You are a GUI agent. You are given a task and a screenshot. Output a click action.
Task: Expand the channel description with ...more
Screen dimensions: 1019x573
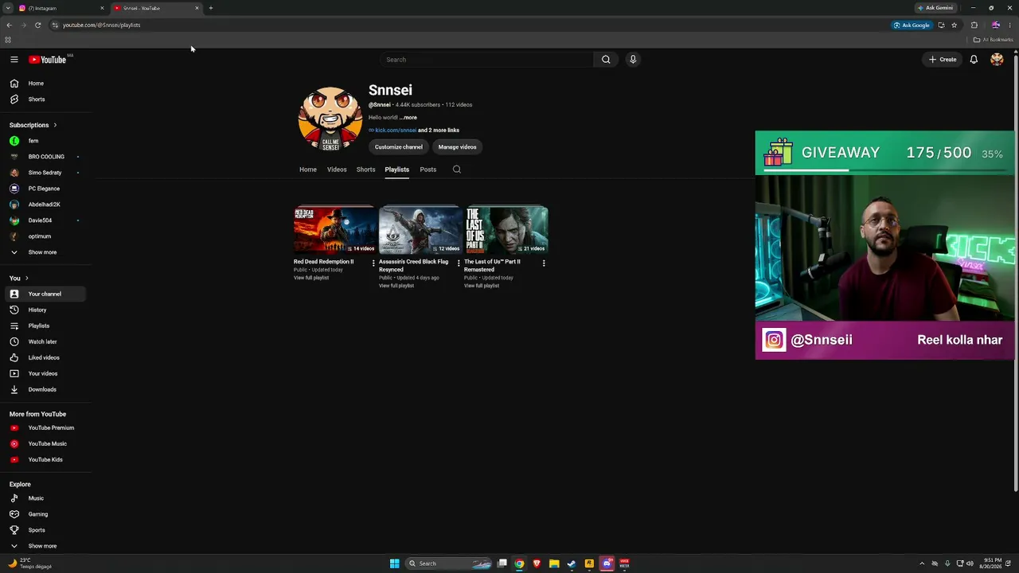(x=408, y=118)
